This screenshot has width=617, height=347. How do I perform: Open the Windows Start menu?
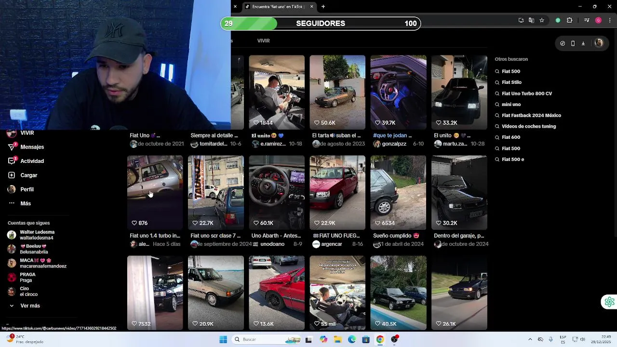223,339
